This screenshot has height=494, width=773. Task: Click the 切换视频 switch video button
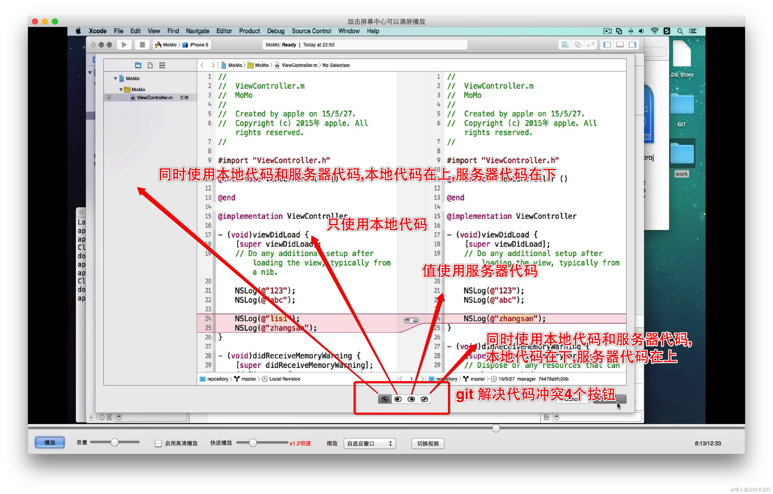428,444
